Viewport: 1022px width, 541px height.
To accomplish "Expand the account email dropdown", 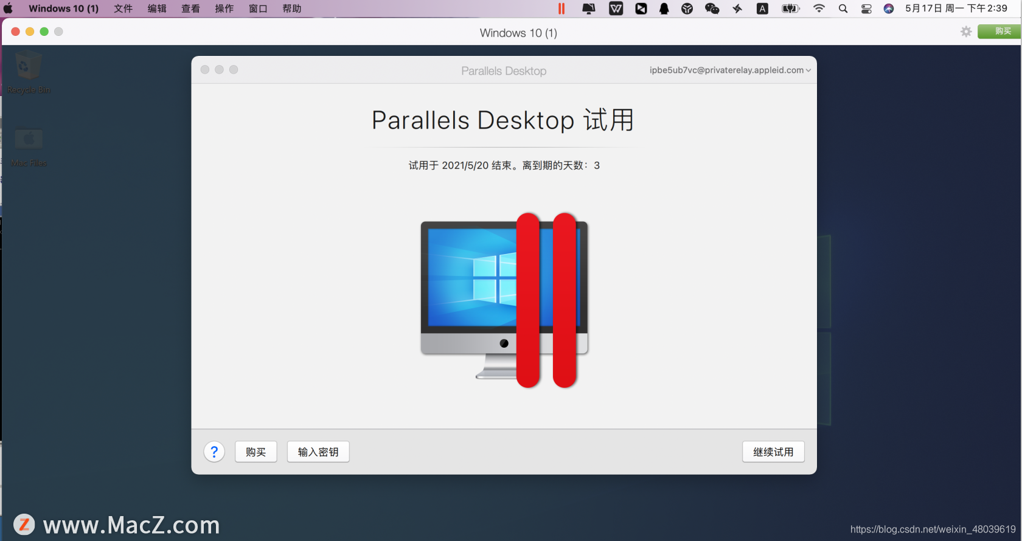I will coord(730,70).
